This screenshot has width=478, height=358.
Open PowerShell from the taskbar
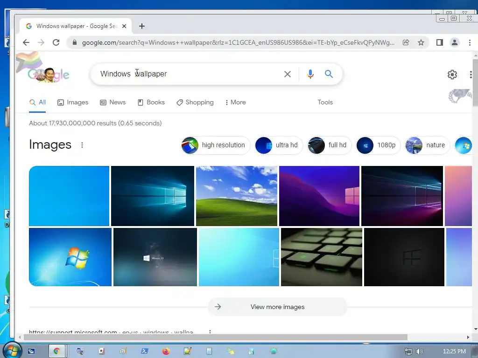point(145,351)
